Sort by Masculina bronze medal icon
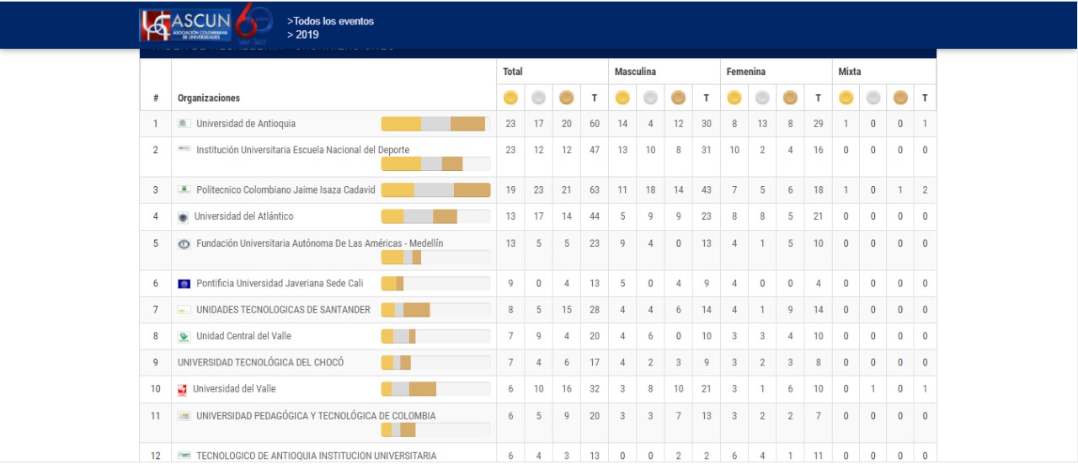Image resolution: width=1078 pixels, height=464 pixels. click(x=678, y=98)
